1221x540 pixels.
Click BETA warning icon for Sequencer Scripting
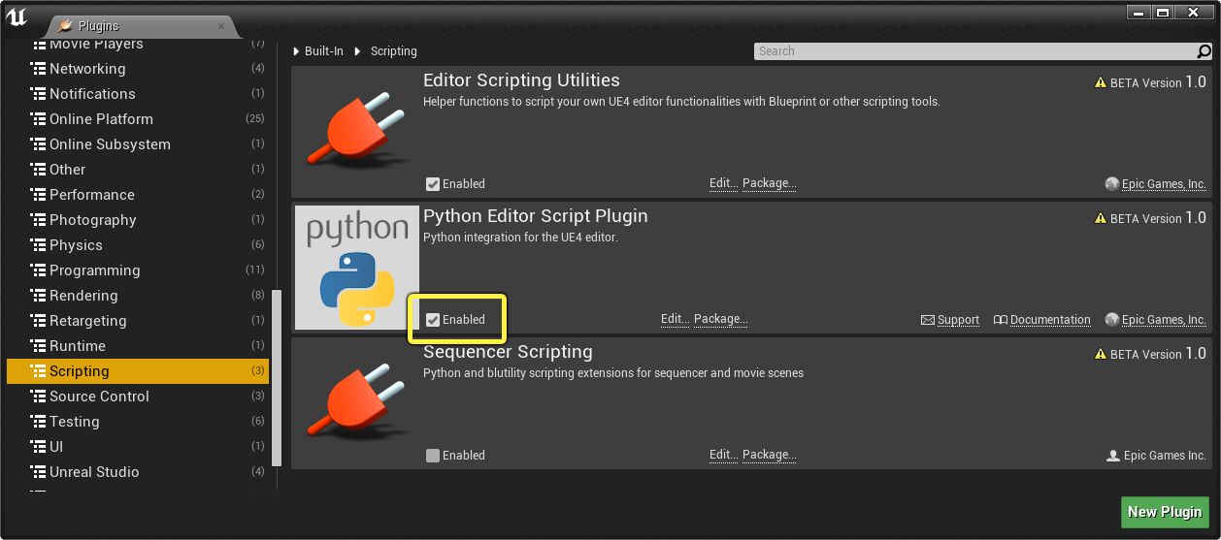[x=1101, y=355]
